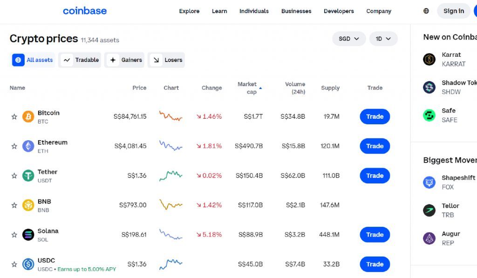Image resolution: width=477 pixels, height=278 pixels.
Task: Click the Tellor TRB icon
Action: (x=429, y=210)
